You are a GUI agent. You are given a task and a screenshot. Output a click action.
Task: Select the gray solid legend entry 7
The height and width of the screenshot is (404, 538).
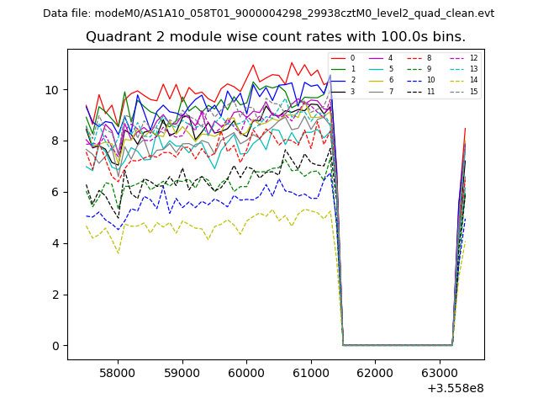[382, 91]
